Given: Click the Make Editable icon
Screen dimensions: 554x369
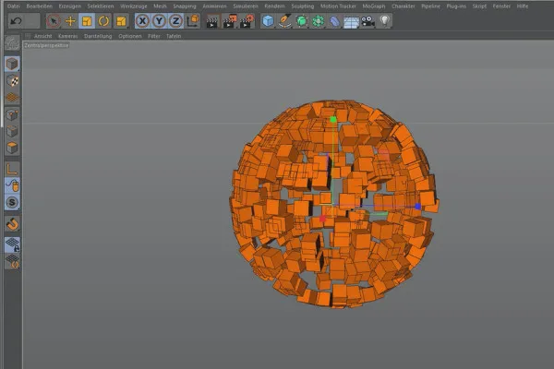Looking at the screenshot, I should click(12, 43).
